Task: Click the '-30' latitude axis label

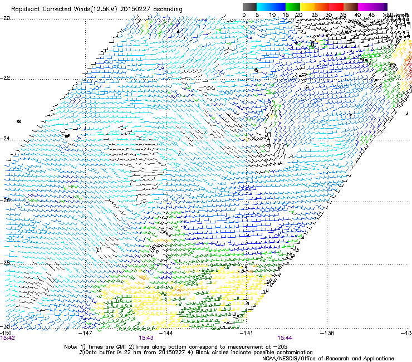Action: [5, 326]
